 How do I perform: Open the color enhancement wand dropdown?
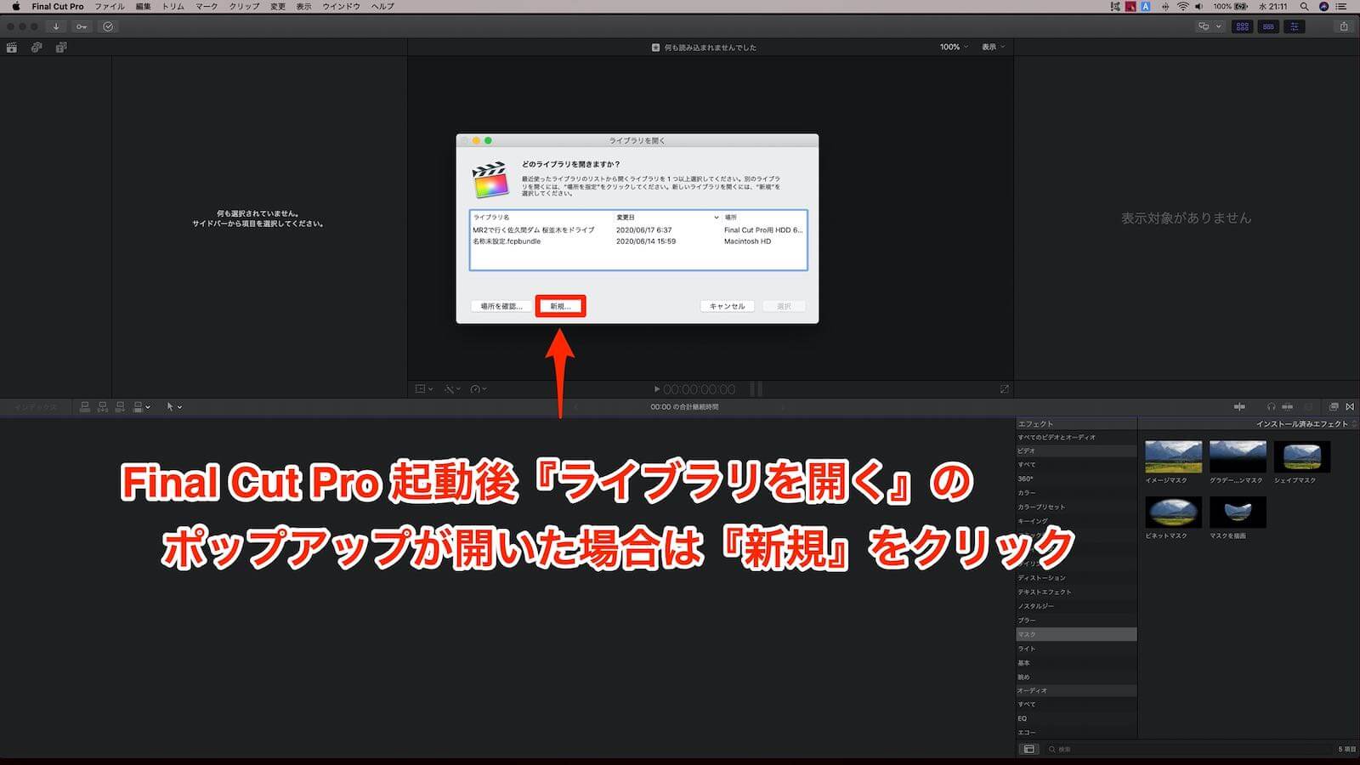point(452,389)
